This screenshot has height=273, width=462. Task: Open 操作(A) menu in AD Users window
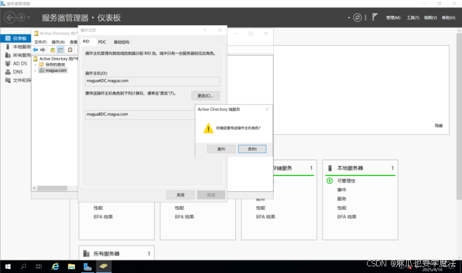click(58, 42)
